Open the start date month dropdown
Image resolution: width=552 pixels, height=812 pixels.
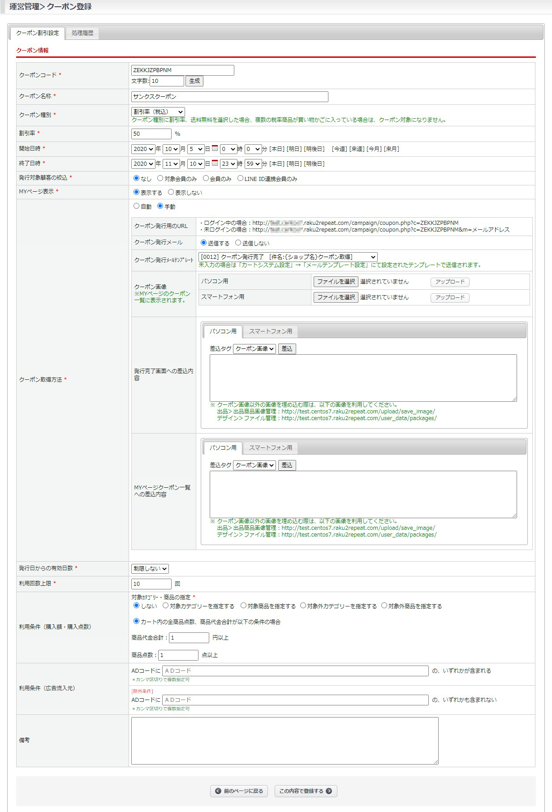pos(171,149)
